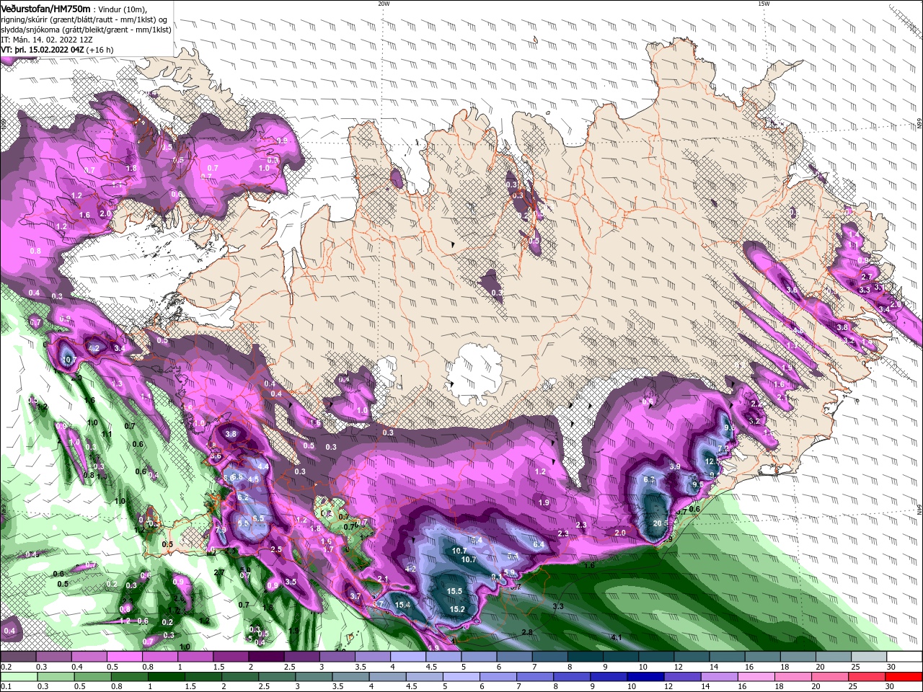923x692 pixels.
Task: Click upper legend dark purple swatch between 2 and 2.5
Action: (266, 657)
